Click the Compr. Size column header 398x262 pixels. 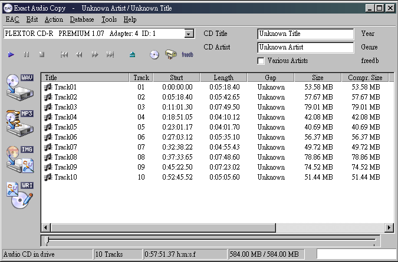[x=364, y=77]
